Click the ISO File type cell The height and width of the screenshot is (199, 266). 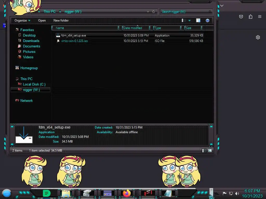coord(160,41)
